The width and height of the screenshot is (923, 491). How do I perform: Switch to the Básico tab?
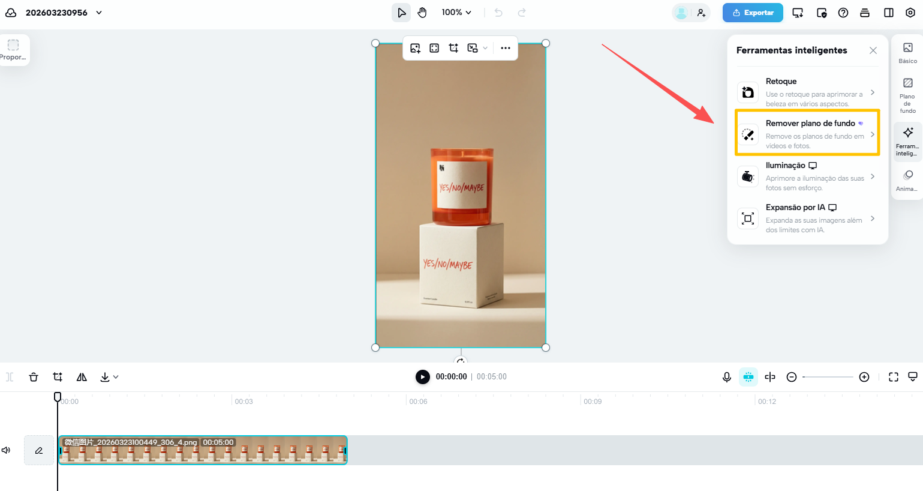tap(907, 53)
